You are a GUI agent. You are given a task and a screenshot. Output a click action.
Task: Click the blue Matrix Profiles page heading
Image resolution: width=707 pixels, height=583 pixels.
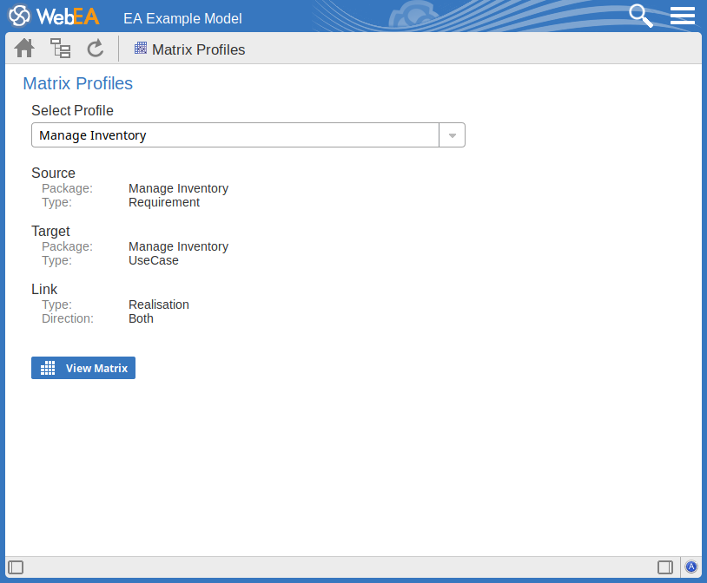coord(77,84)
